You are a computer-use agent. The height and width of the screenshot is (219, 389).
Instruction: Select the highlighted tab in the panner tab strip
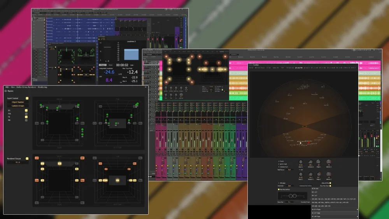click(x=299, y=68)
